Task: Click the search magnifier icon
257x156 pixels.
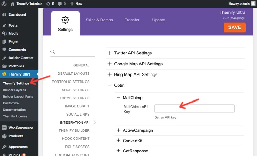Action: point(52,52)
